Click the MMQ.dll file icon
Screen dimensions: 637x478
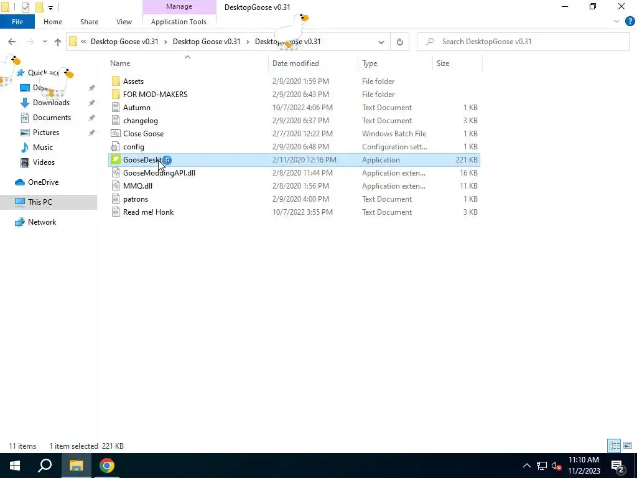(116, 185)
